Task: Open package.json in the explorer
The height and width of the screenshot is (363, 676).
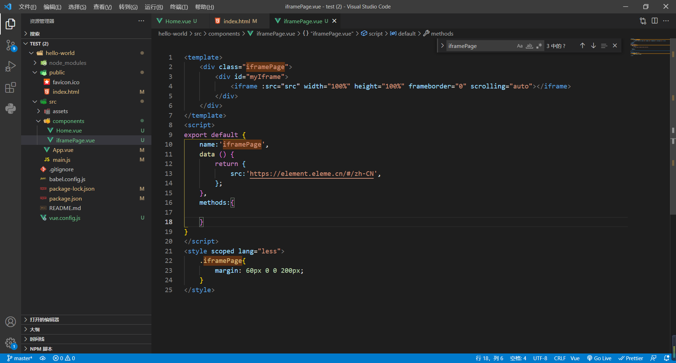Action: point(86,198)
